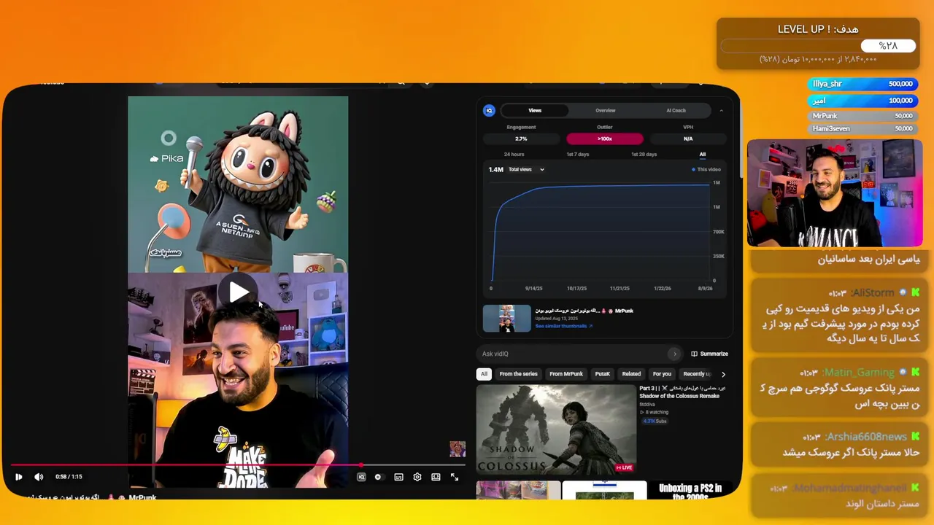This screenshot has height=525, width=934.
Task: Click the 4.31K Subs badge
Action: 655,421
